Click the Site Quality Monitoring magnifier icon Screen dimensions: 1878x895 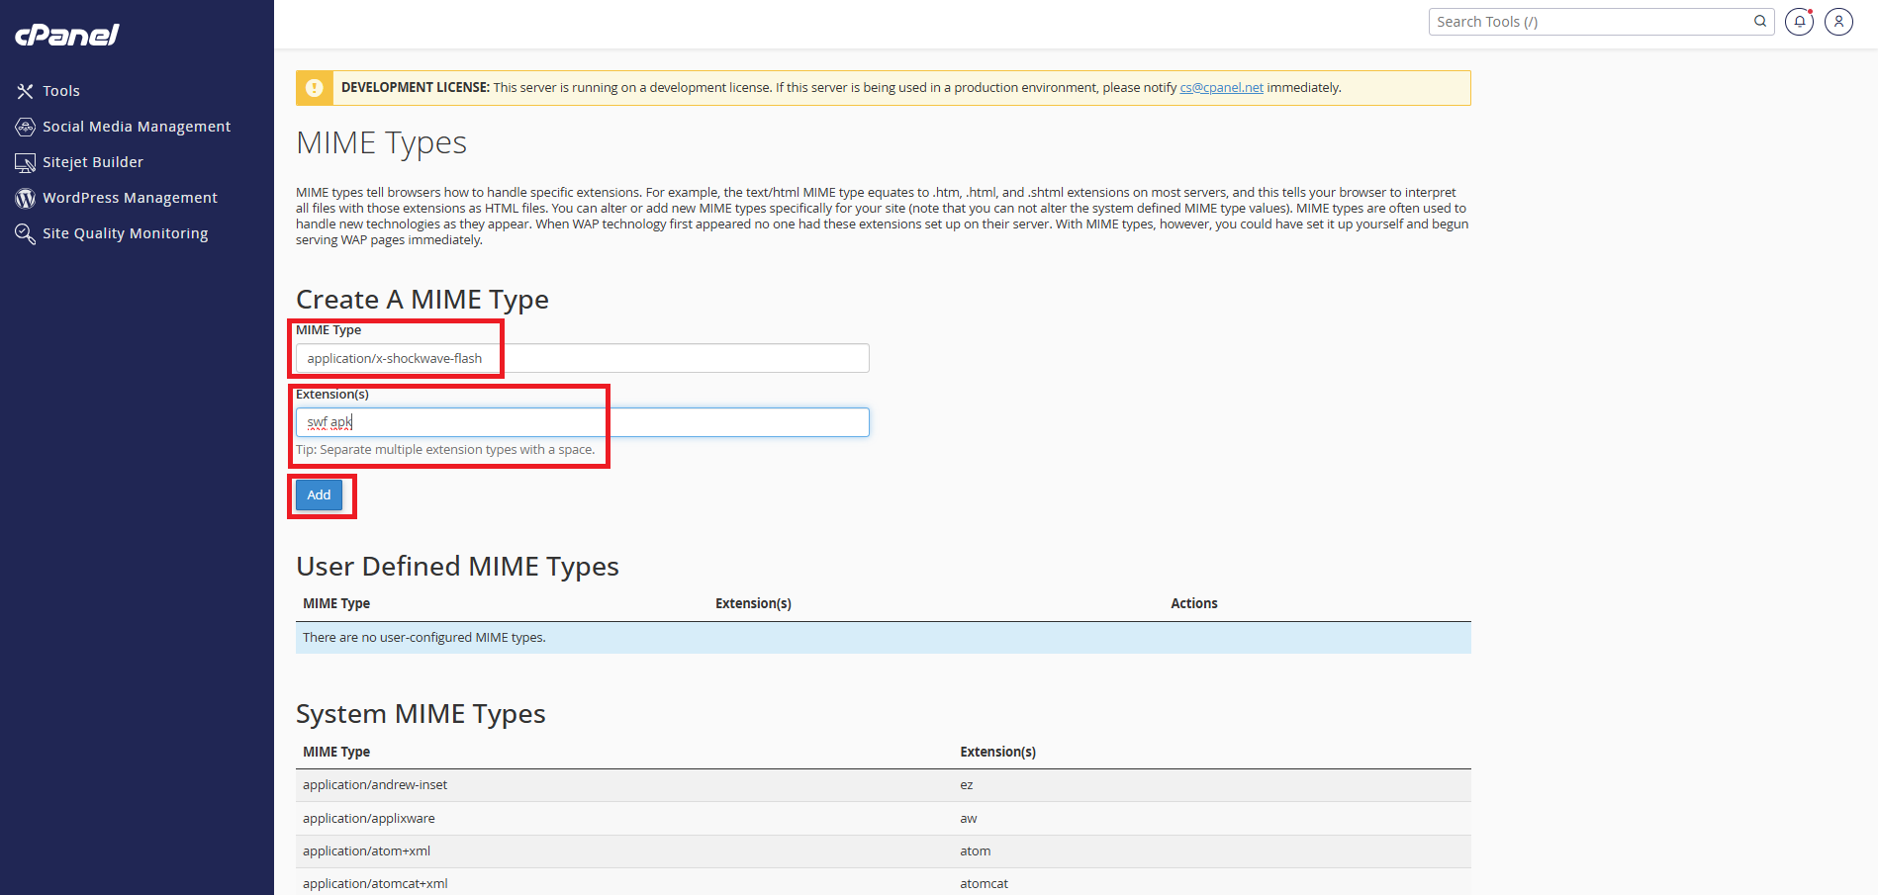[25, 233]
